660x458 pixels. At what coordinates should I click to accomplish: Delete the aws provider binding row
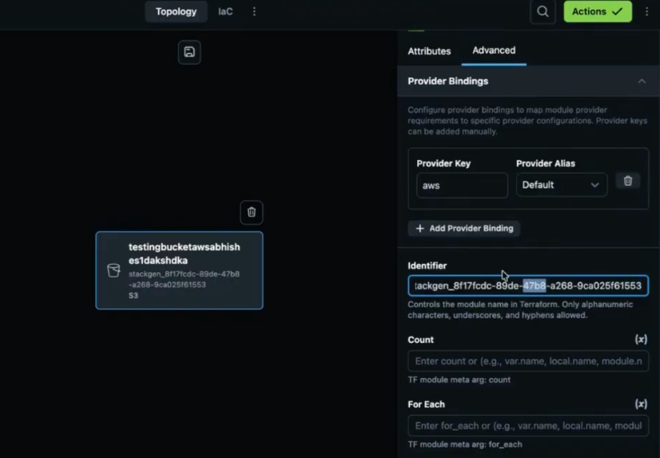pos(628,181)
